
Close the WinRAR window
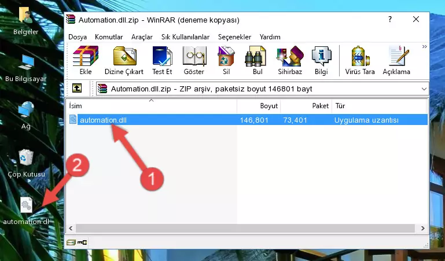(x=415, y=19)
